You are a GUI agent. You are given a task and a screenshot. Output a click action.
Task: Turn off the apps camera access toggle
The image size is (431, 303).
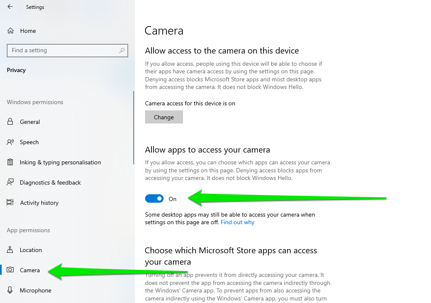coord(154,198)
